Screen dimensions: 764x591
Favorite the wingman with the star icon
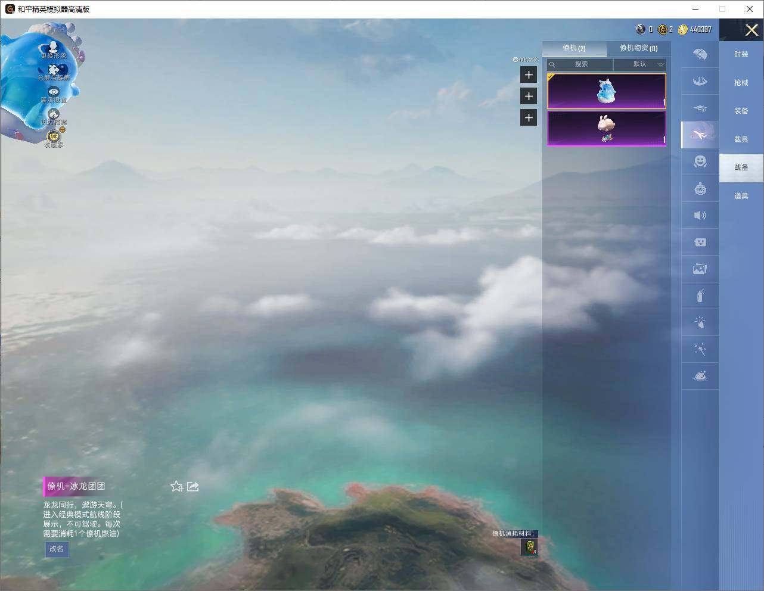[x=176, y=486]
